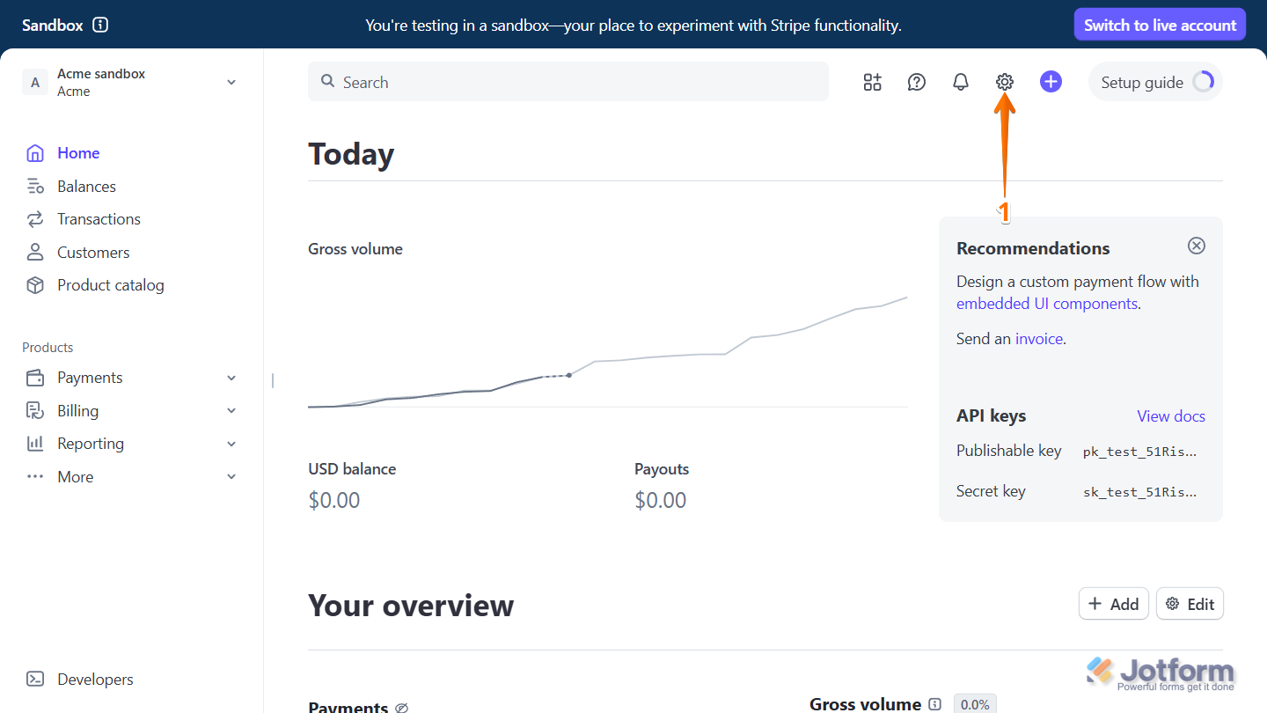
Task: Navigate to Home in the sidebar
Action: [x=78, y=152]
